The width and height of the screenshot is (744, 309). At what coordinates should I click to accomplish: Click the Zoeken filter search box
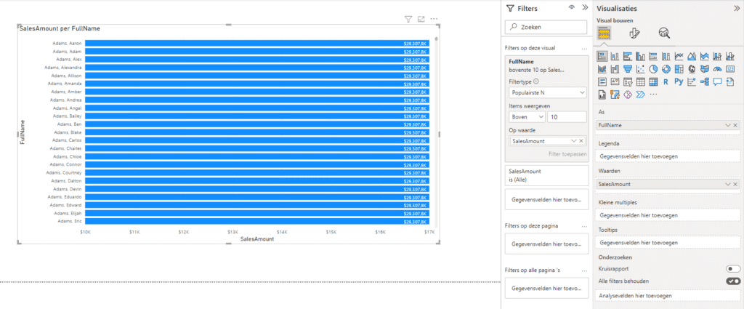coord(546,27)
